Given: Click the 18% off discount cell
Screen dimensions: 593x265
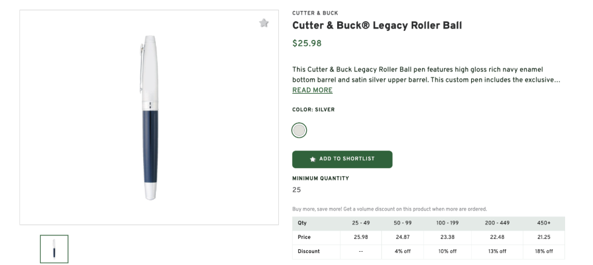Looking at the screenshot, I should coord(543,251).
